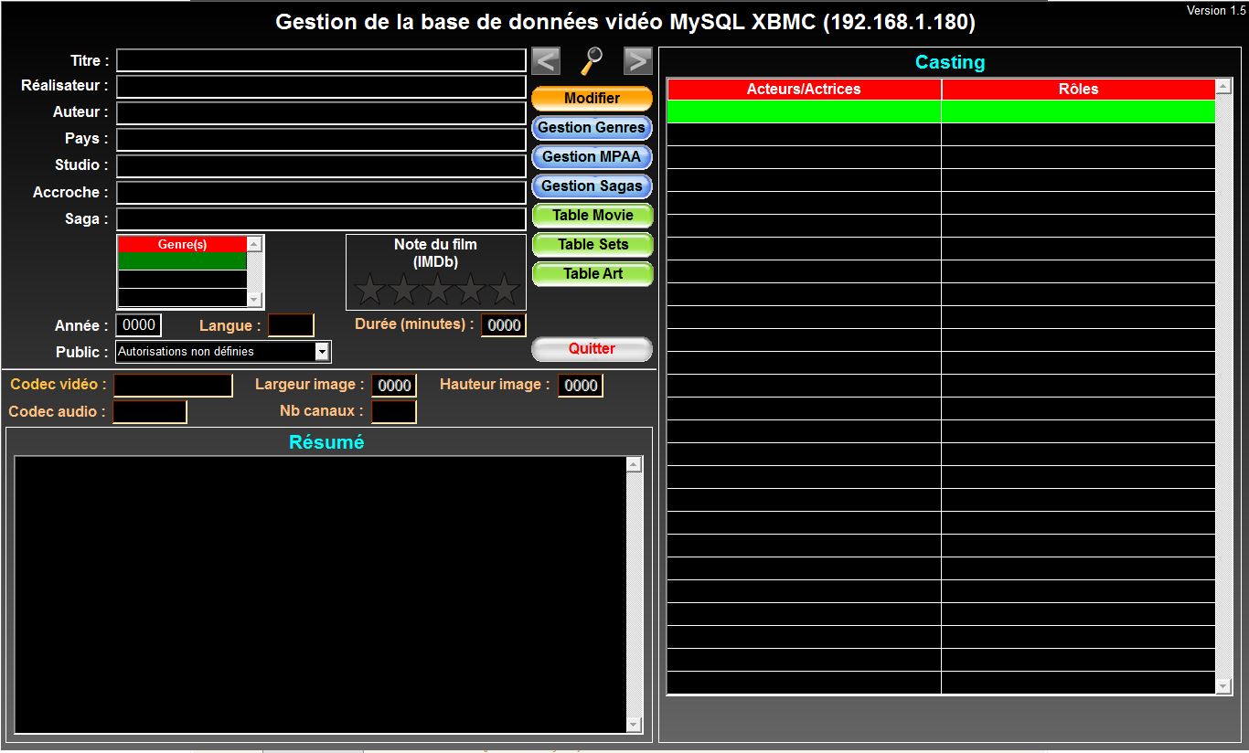Click the Hauteur image field
1249x753 pixels.
tap(581, 386)
